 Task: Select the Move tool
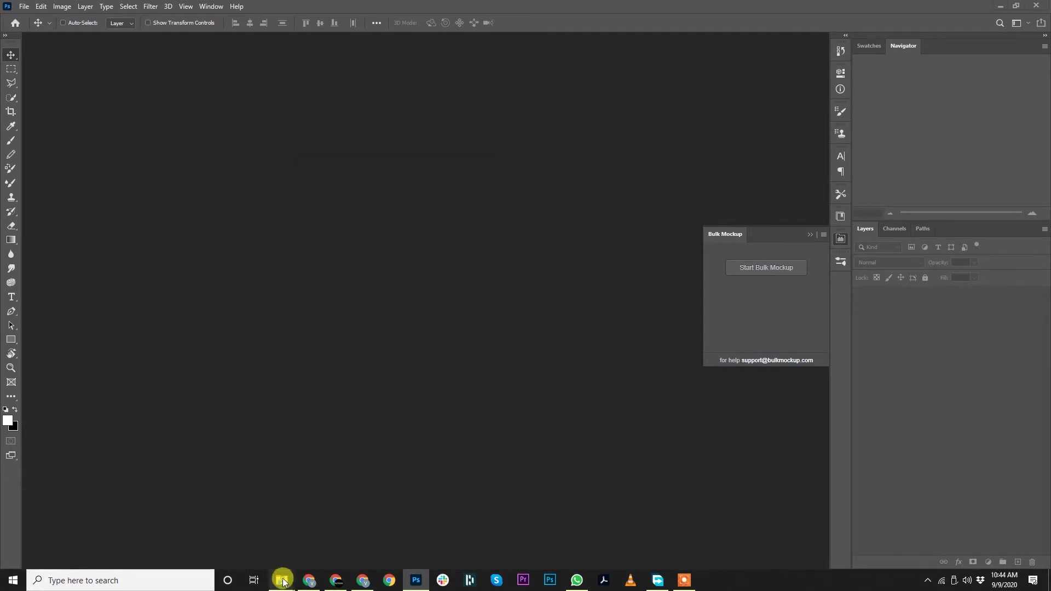point(11,54)
